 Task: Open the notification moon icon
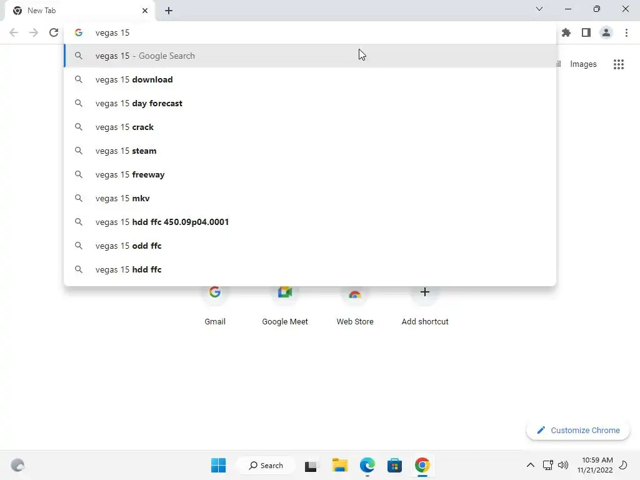click(x=623, y=465)
